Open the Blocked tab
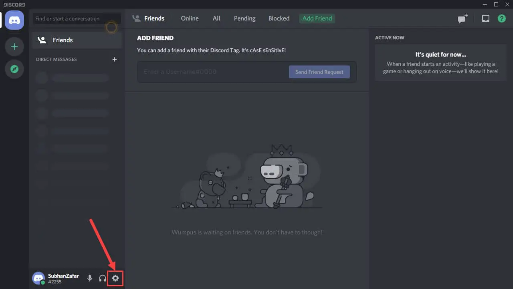This screenshot has height=289, width=513. (279, 18)
